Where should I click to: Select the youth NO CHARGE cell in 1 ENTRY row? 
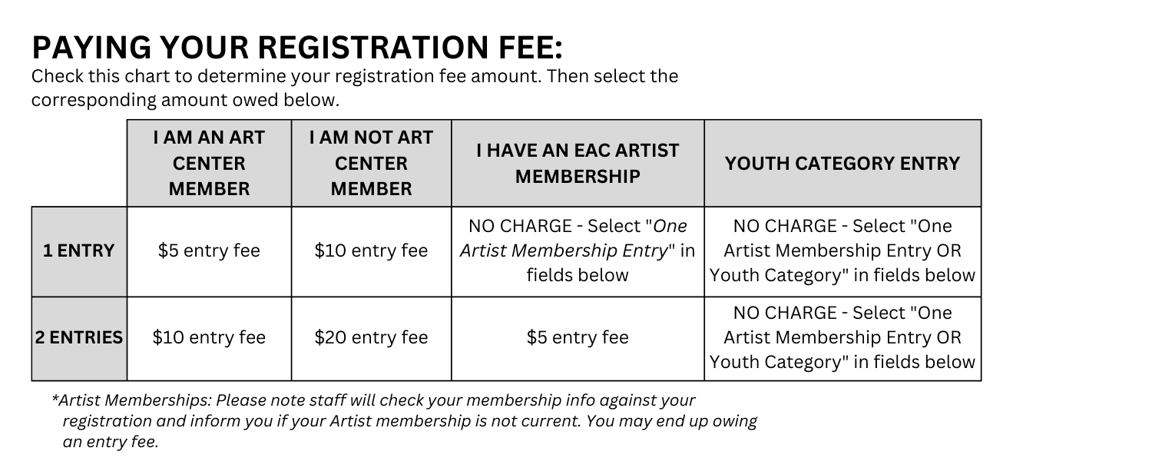tap(842, 251)
